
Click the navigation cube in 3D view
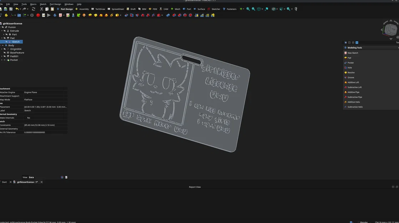(390, 30)
